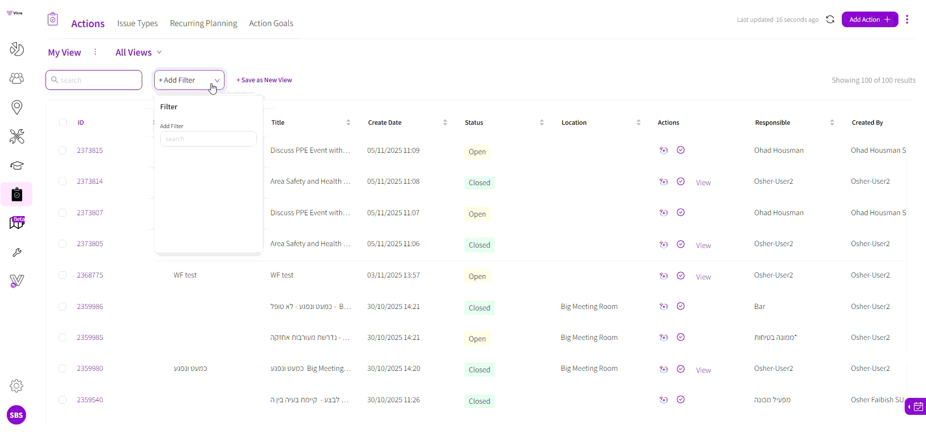
Task: Sort by Create Date column arrows
Action: click(x=445, y=123)
